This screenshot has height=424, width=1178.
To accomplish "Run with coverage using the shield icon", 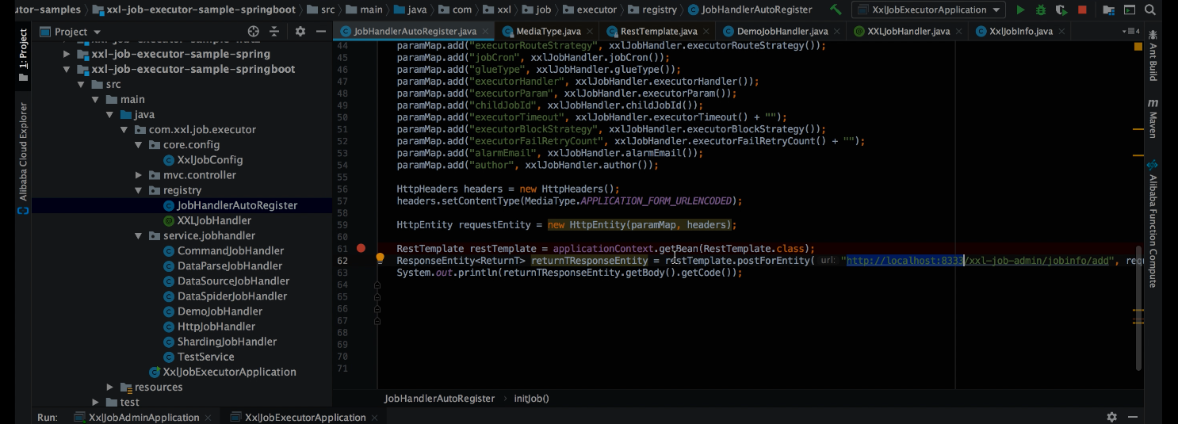I will 1061,10.
